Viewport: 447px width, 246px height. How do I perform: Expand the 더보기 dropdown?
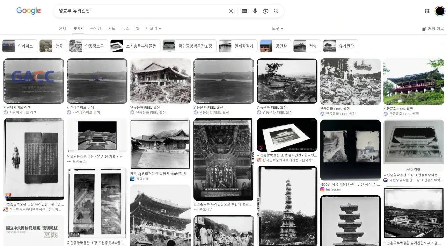153,28
